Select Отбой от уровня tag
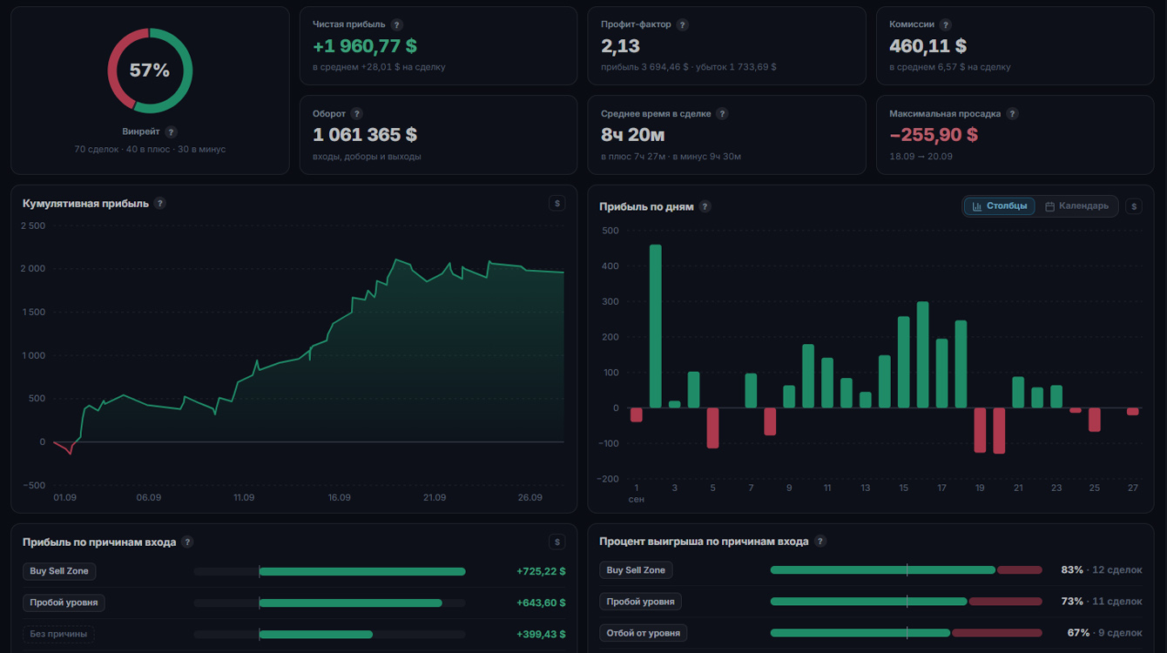Screen dimensions: 1167x653 click(643, 633)
